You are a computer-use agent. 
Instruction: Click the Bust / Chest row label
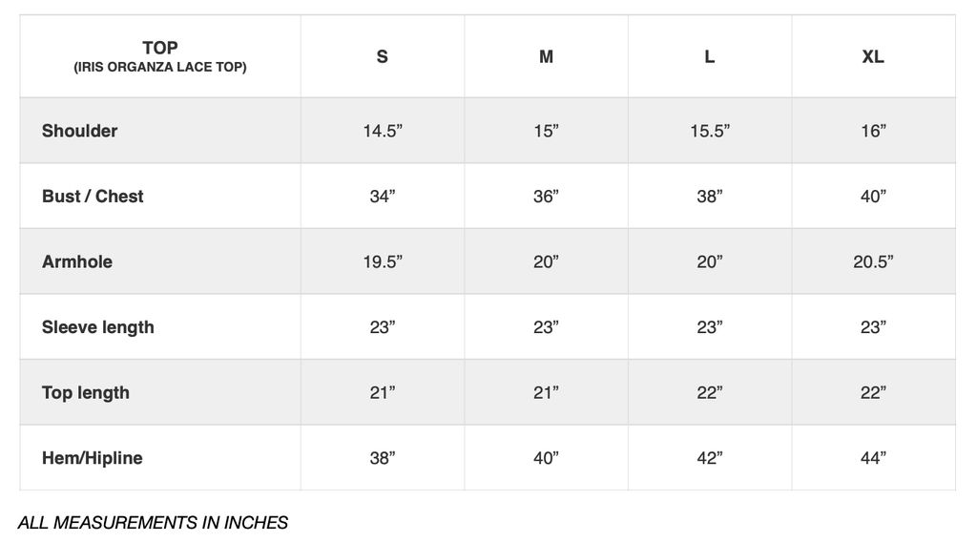click(x=93, y=197)
